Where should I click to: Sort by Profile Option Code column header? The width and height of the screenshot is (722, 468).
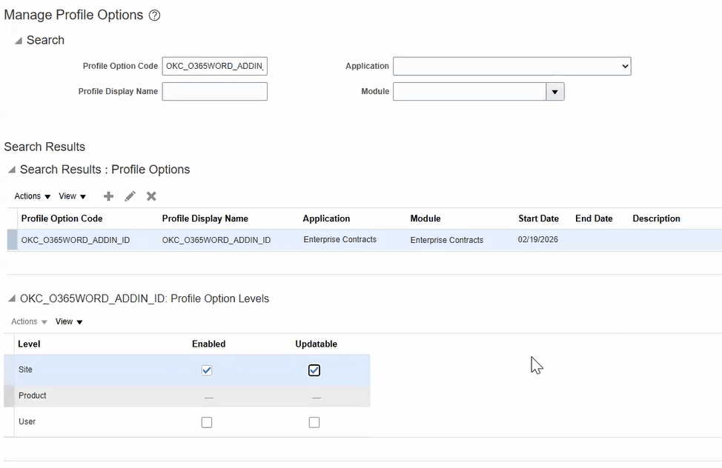(x=62, y=218)
